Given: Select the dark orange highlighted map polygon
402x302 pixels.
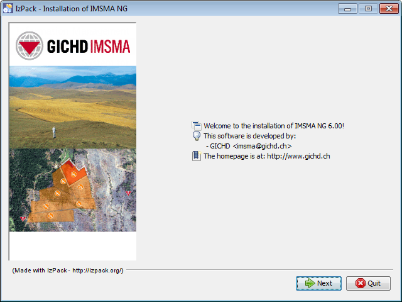Looking at the screenshot, I should 73,172.
